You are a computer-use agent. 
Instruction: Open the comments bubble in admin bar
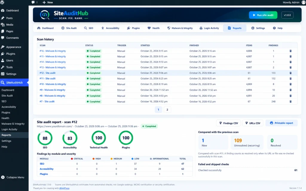coord(34,2)
